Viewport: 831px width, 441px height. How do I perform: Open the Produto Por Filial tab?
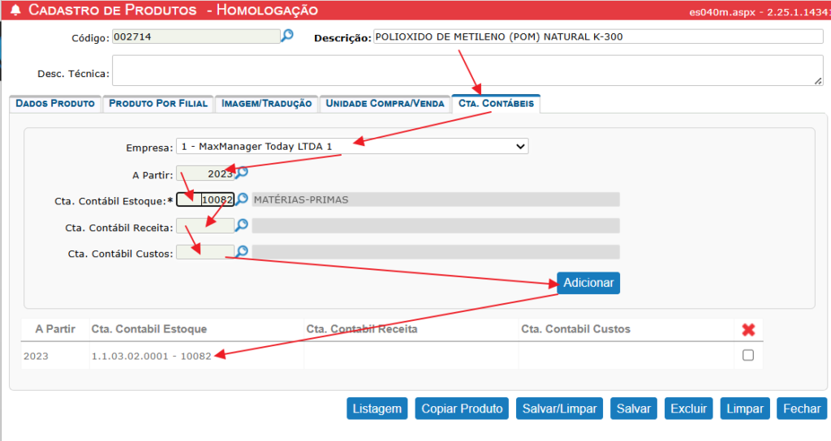pyautogui.click(x=157, y=104)
